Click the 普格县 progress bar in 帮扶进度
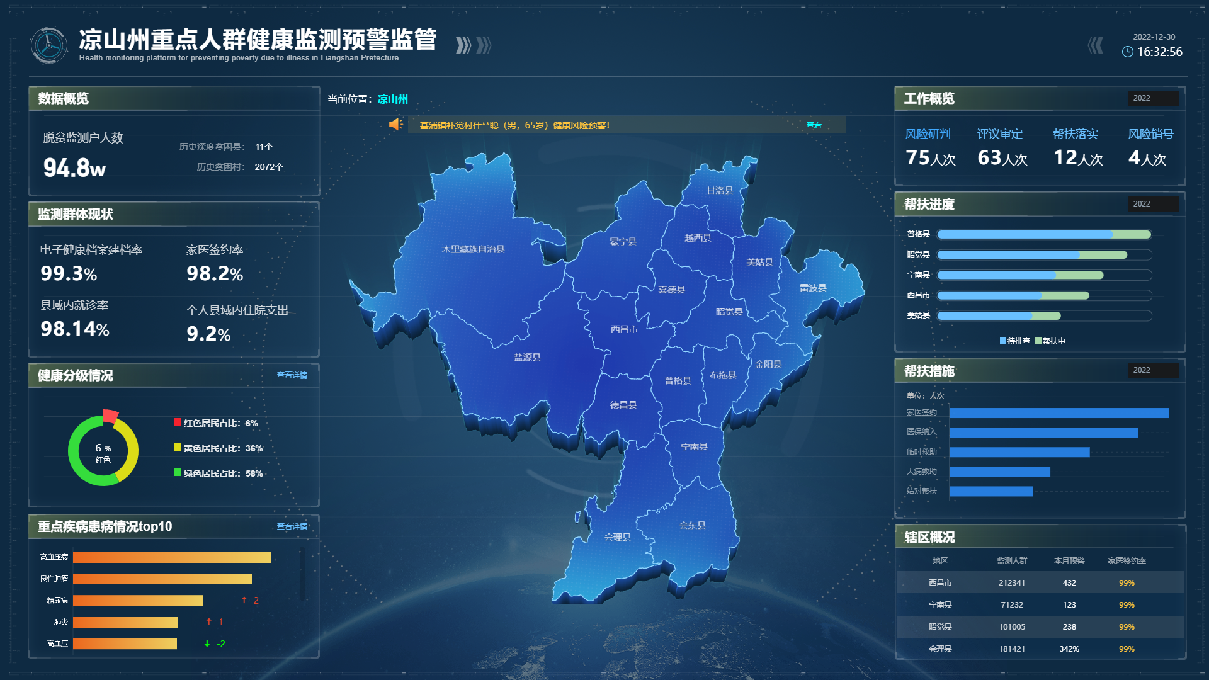1209x680 pixels. click(x=1044, y=234)
